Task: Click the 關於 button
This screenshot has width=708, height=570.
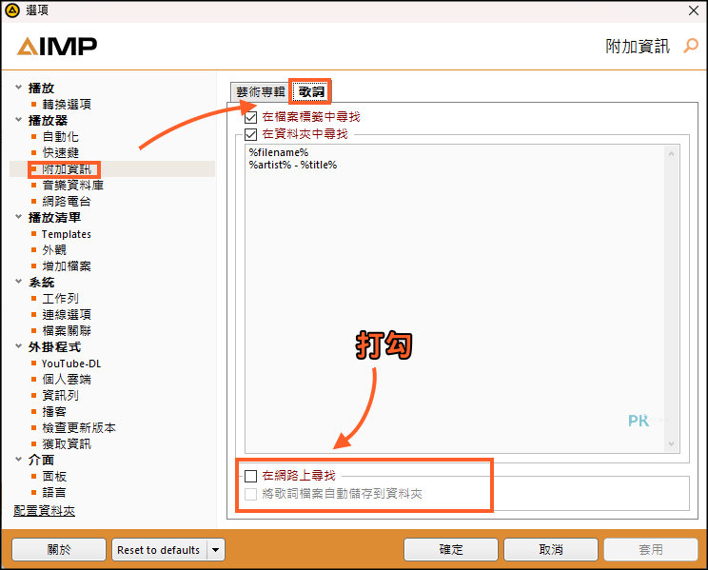Action: pyautogui.click(x=59, y=550)
